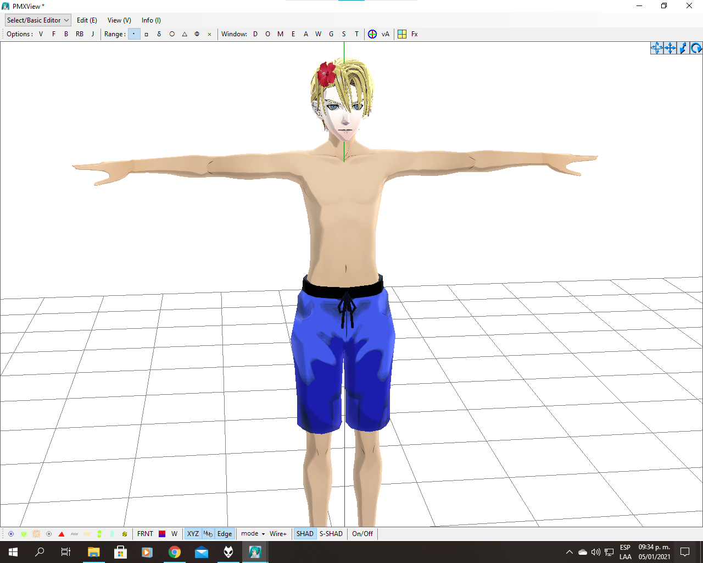Select the dot point range mode
This screenshot has width=703, height=563.
[134, 34]
